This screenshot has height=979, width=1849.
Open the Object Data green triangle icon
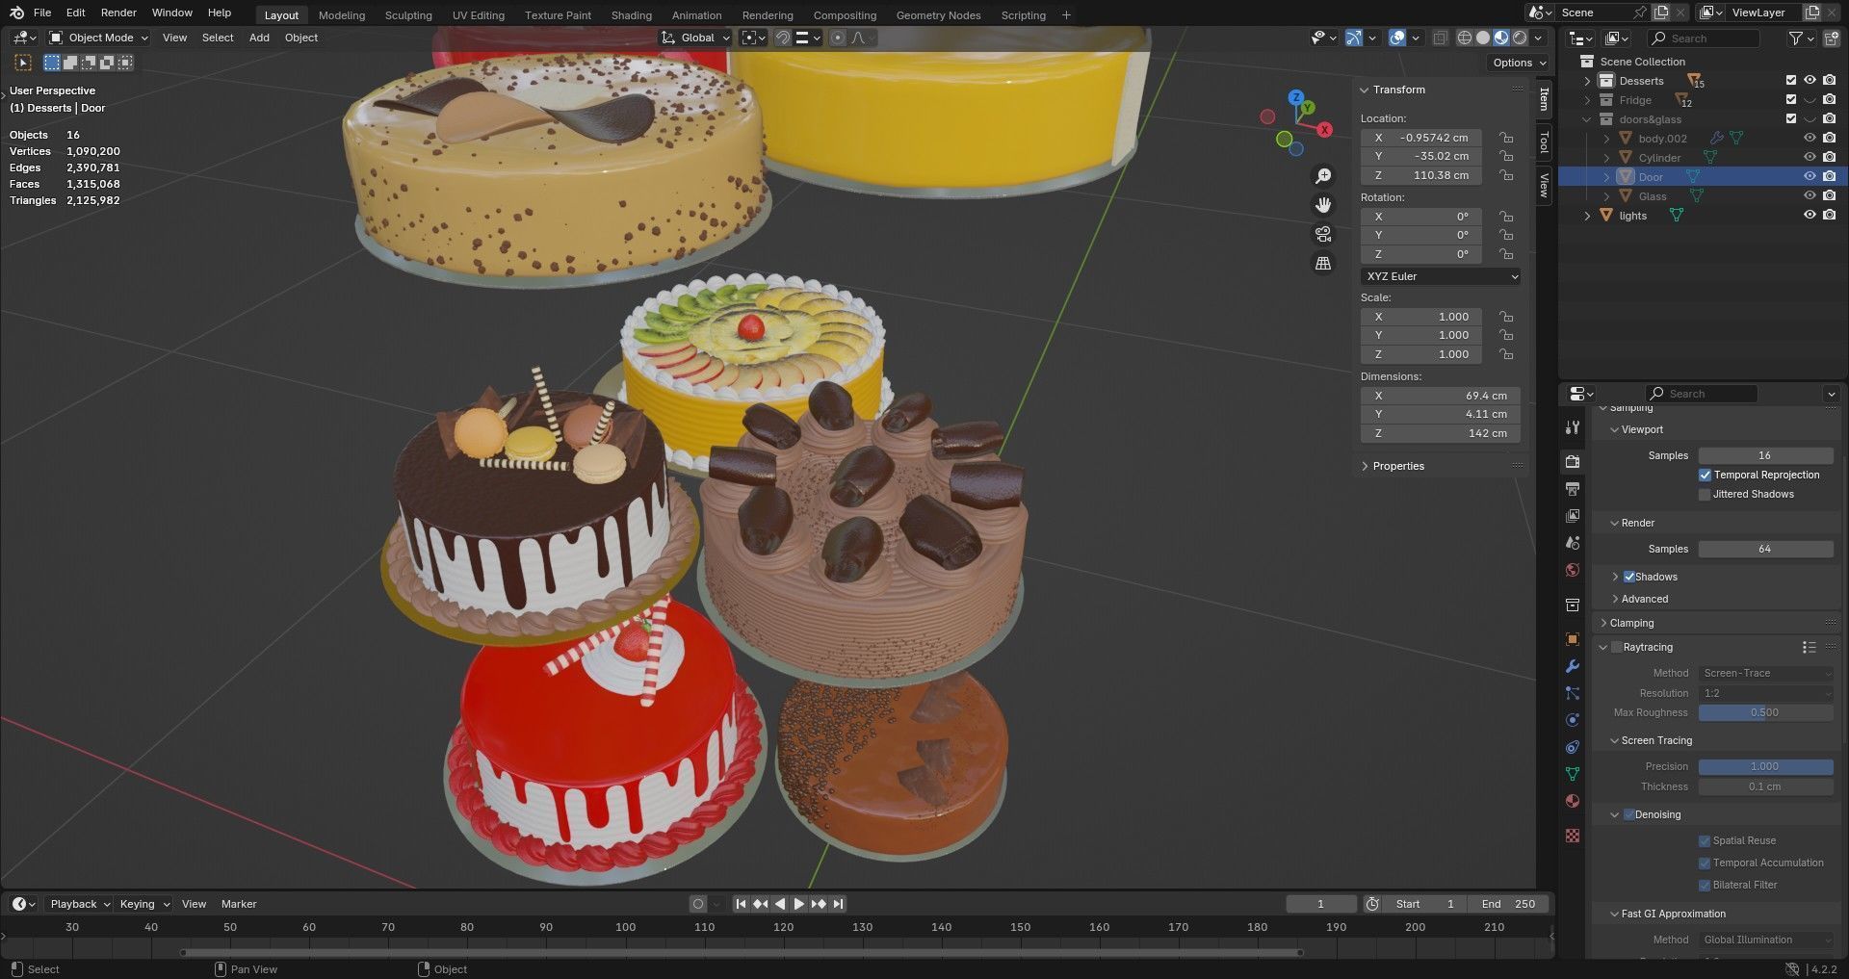(x=1573, y=774)
